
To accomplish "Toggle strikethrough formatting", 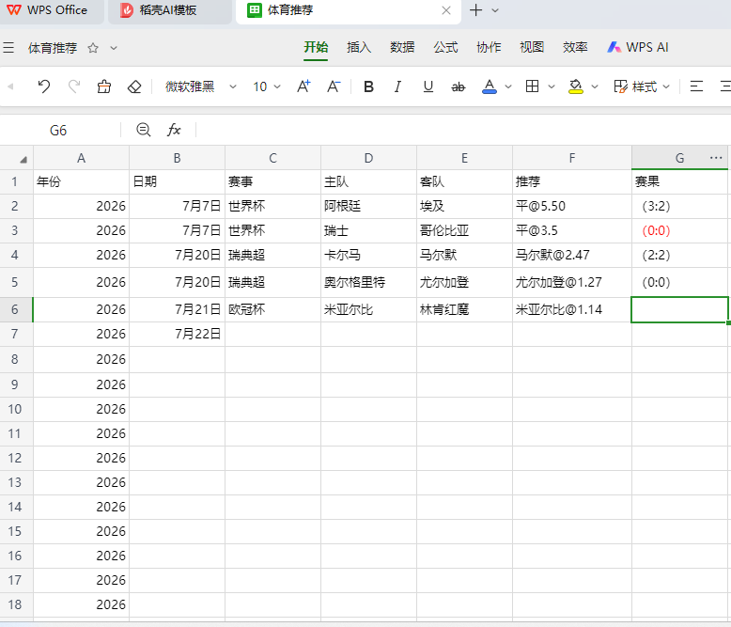I will pos(458,86).
